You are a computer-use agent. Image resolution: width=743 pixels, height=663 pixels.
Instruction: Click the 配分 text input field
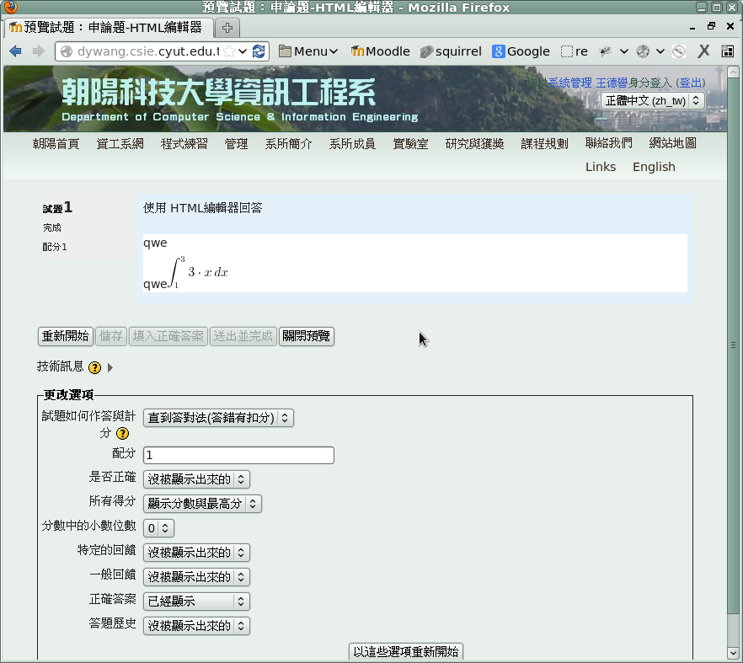pyautogui.click(x=238, y=455)
